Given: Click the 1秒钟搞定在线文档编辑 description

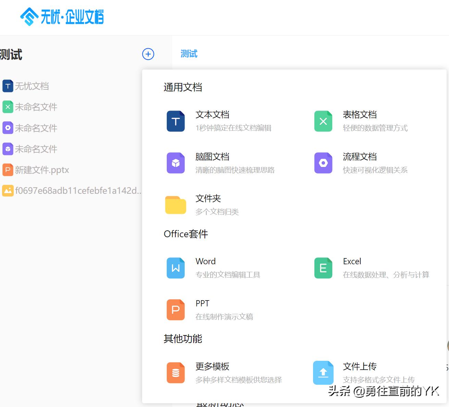Looking at the screenshot, I should click(234, 128).
